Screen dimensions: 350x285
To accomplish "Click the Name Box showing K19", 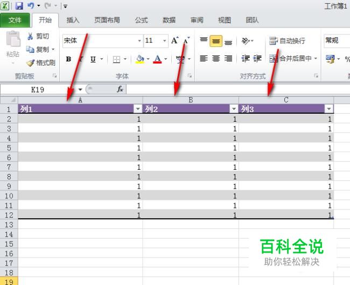I will 38,89.
